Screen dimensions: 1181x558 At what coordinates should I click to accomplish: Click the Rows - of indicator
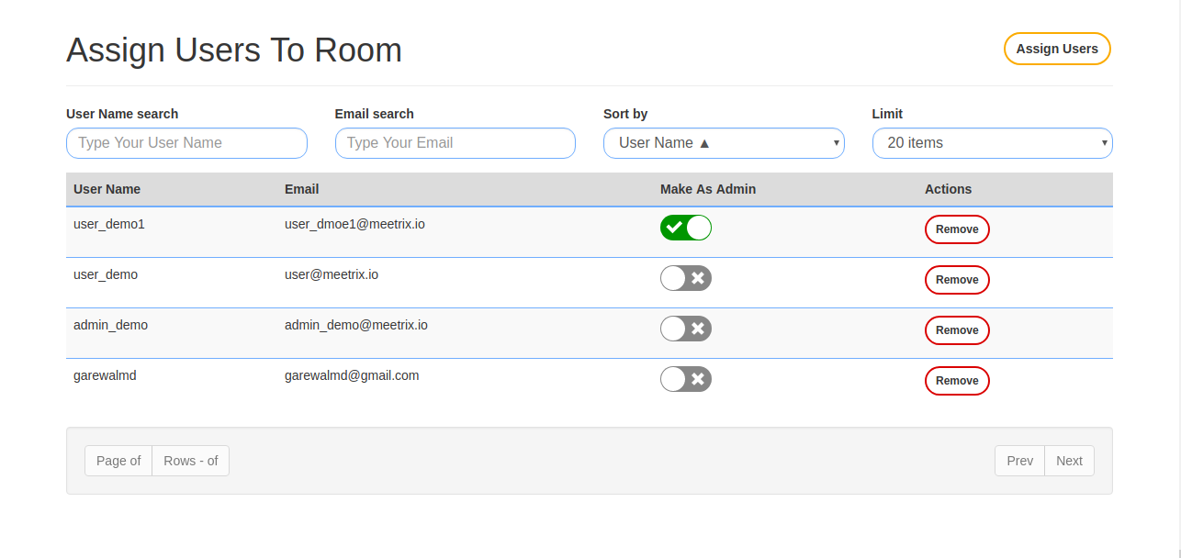point(190,461)
